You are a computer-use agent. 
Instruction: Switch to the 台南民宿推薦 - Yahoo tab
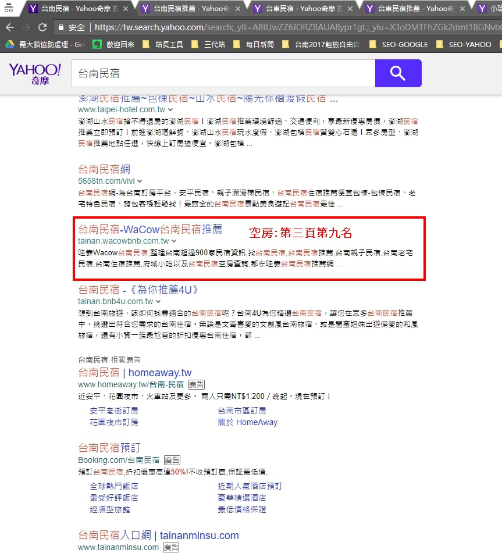[x=190, y=9]
